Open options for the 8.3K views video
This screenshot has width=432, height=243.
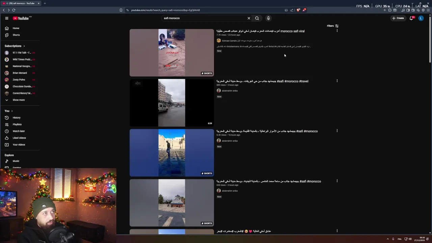point(337,131)
